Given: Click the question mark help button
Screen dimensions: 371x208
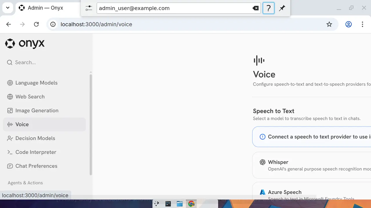Looking at the screenshot, I should 268,8.
